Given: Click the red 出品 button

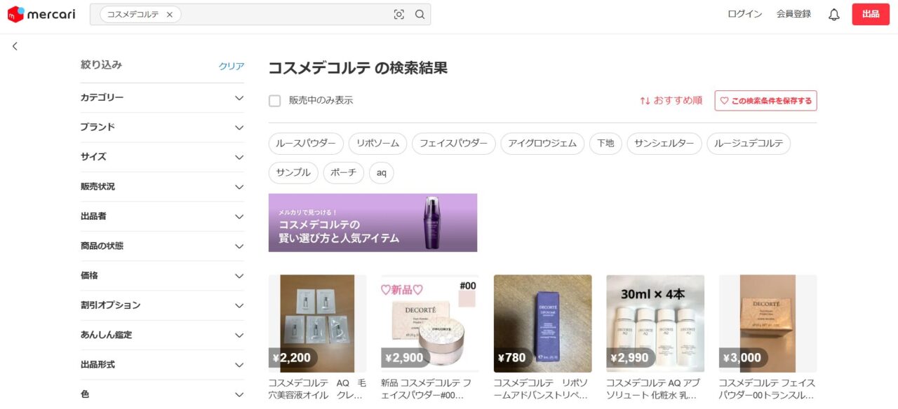Looking at the screenshot, I should [x=871, y=14].
